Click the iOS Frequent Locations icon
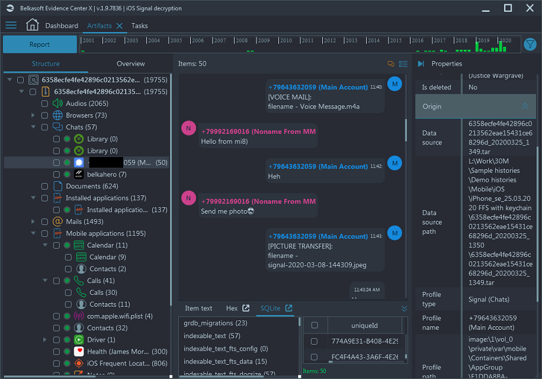 coord(79,363)
